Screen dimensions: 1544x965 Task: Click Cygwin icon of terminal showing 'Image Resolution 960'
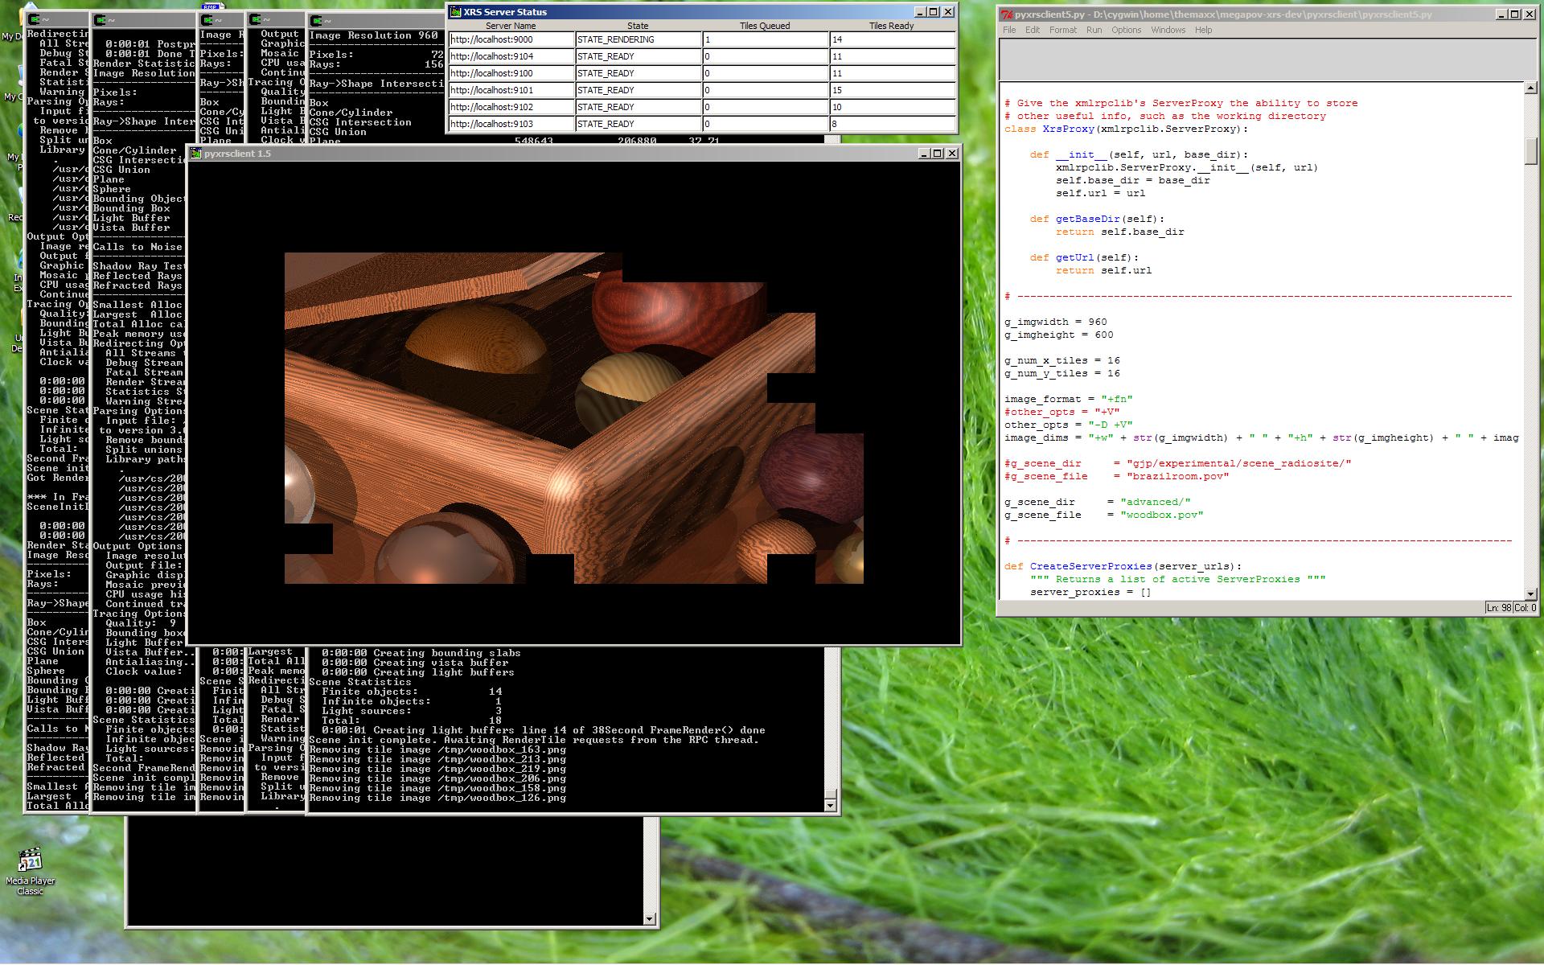[x=317, y=21]
